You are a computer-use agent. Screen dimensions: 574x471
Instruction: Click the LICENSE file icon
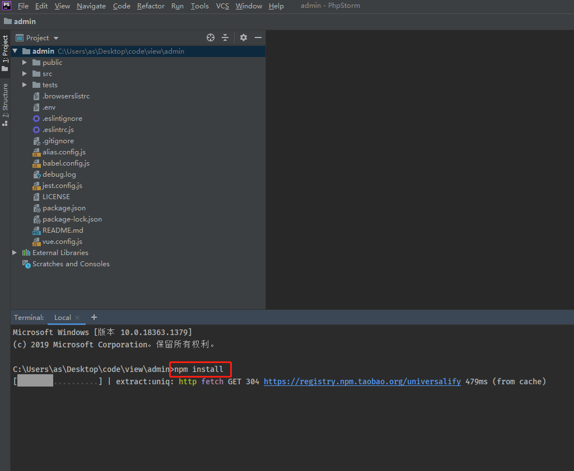(x=36, y=197)
